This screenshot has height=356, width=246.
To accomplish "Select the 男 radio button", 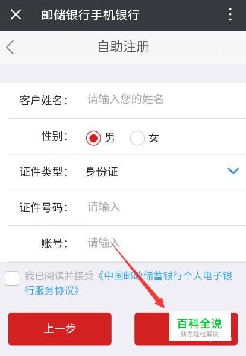I will coord(93,138).
